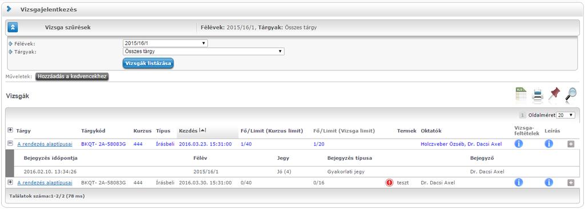Expand all rows via header plus box

click(10, 130)
